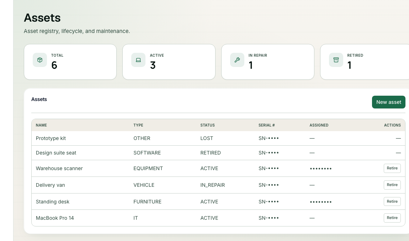Click the OTHER type cell
Viewport: 409px width, 241px height.
point(142,138)
